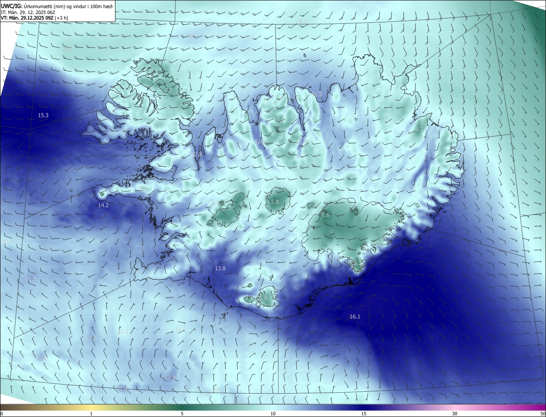Viewport: 546px width, 417px height.
Task: Click the colour scale label 50
Action: click(543, 414)
